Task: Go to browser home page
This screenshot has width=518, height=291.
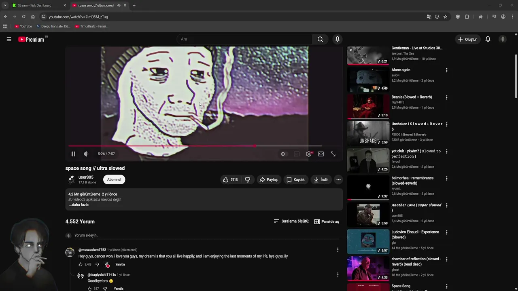Action: click(x=33, y=17)
